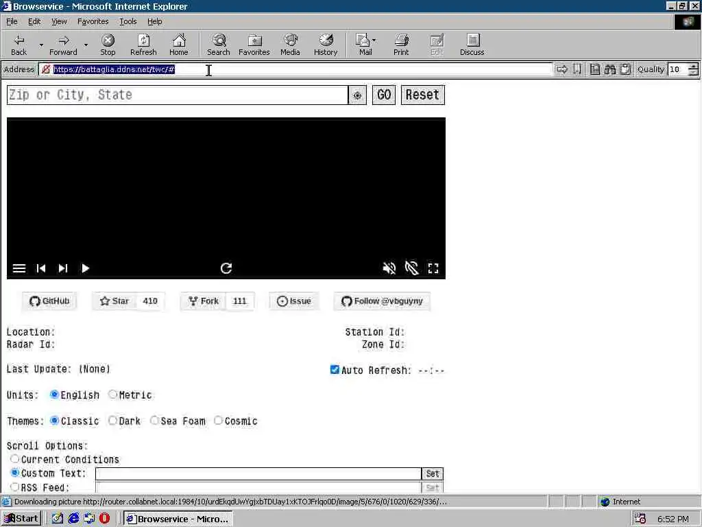Open the Discuss toolbar icon
702x527 pixels.
click(x=472, y=40)
